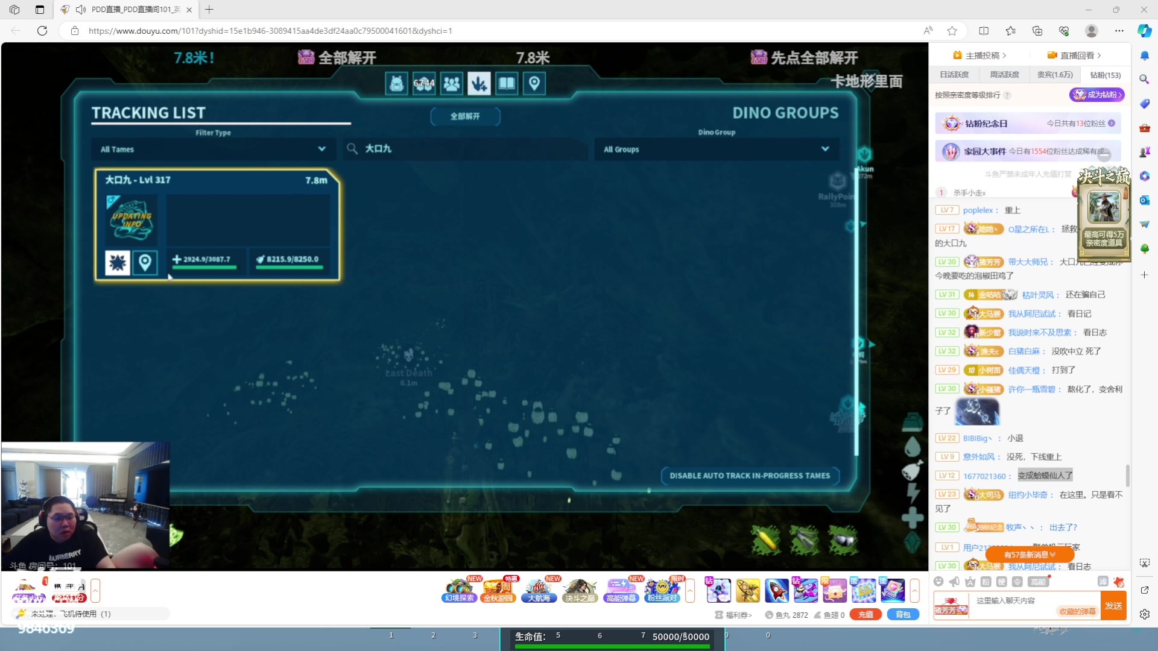This screenshot has height=651, width=1158.
Task: Click the megaphone horn icon in chat toolbar
Action: pos(954,582)
